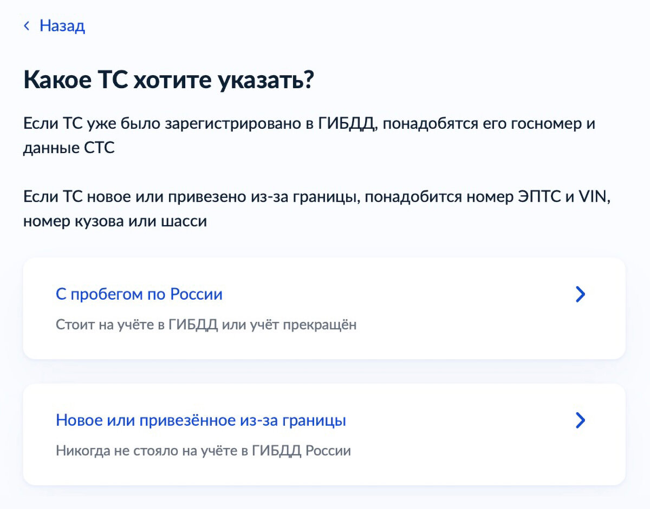Click text данные СТС in first paragraph
This screenshot has height=509, width=650.
pyautogui.click(x=69, y=148)
